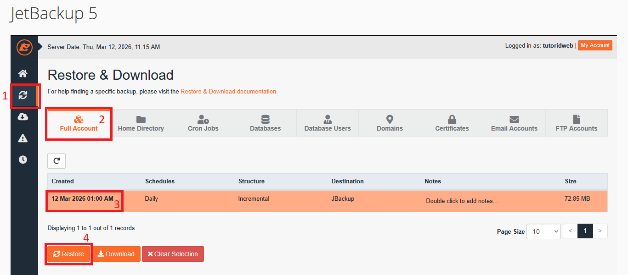Viewport: 628px width, 275px height.
Task: Click the My Account button
Action: [x=595, y=45]
